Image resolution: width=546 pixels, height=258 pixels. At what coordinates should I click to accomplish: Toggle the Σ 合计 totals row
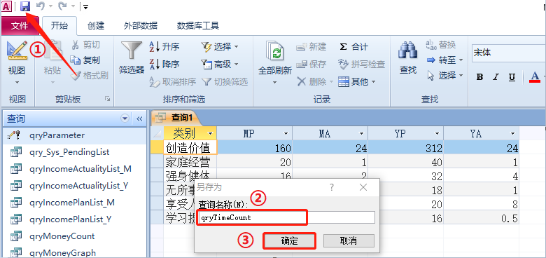pos(353,47)
